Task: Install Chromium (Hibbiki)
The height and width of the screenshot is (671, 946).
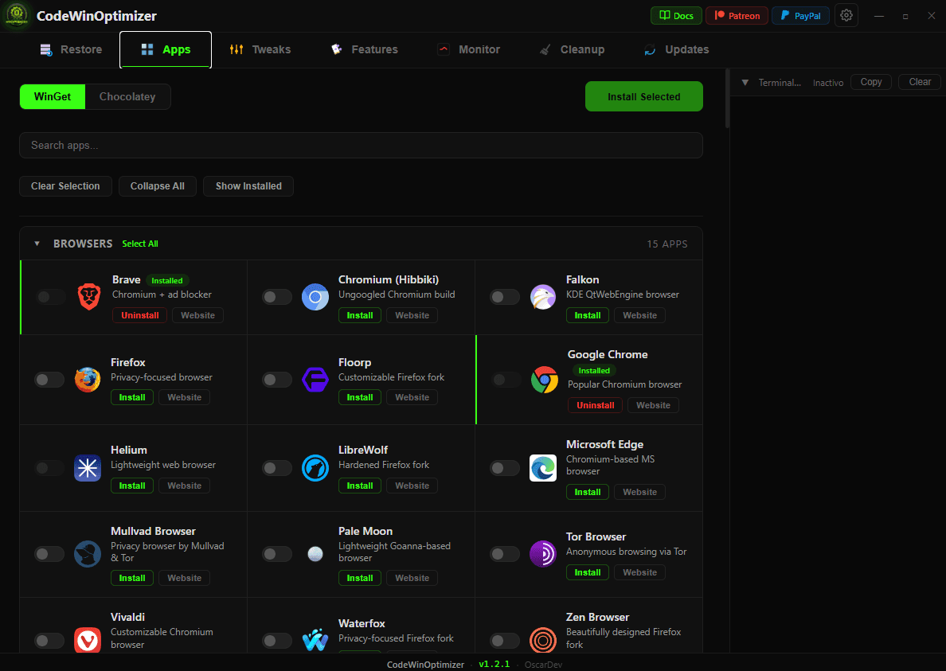Action: click(x=360, y=315)
